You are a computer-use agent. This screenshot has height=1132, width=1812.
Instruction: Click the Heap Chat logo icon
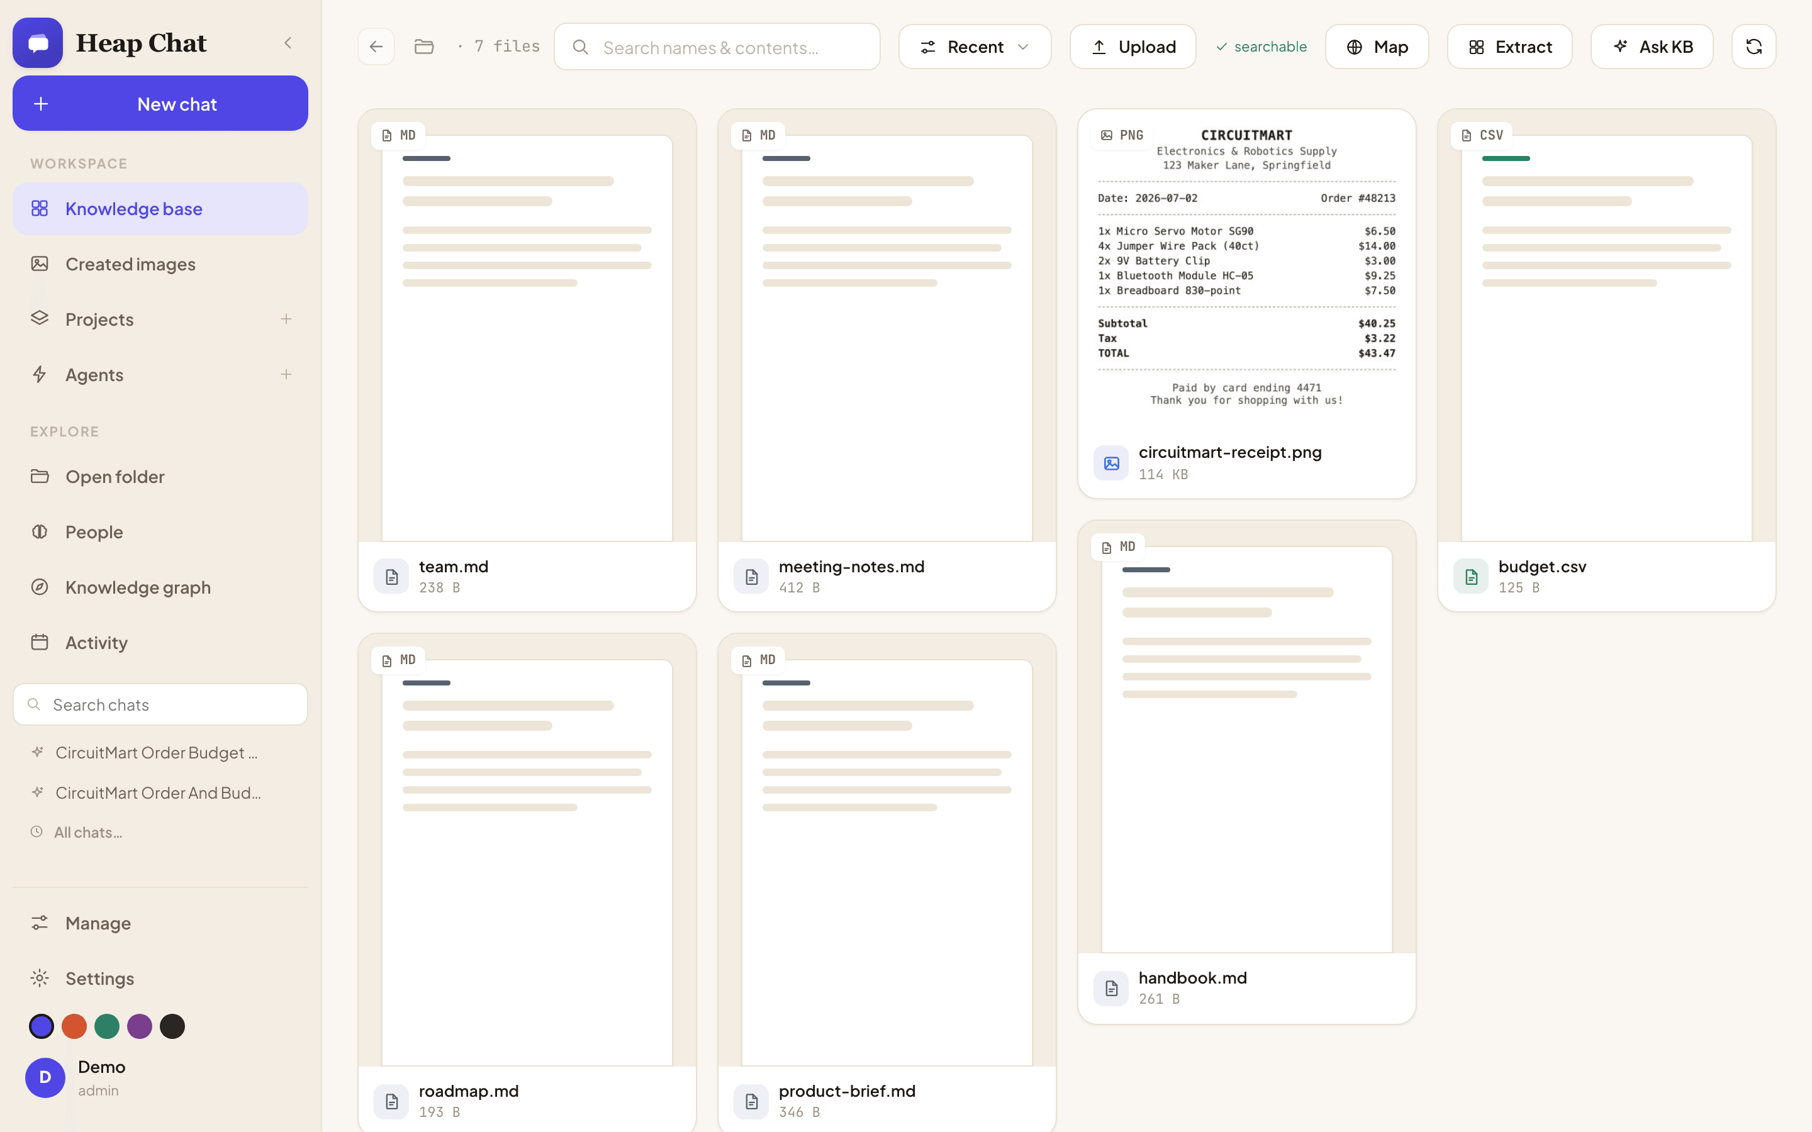(x=38, y=43)
